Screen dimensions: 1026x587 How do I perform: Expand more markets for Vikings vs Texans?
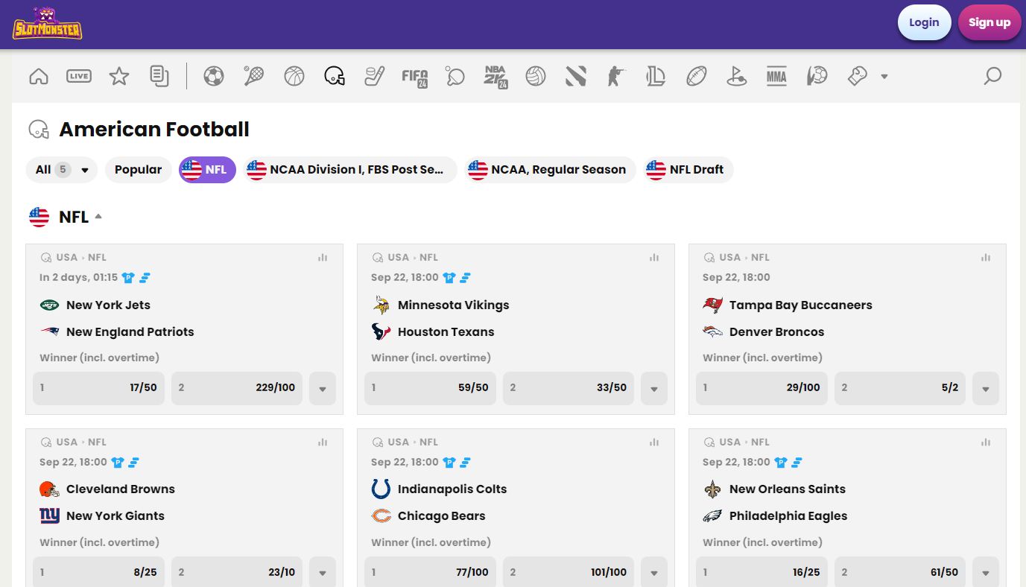[x=654, y=389]
